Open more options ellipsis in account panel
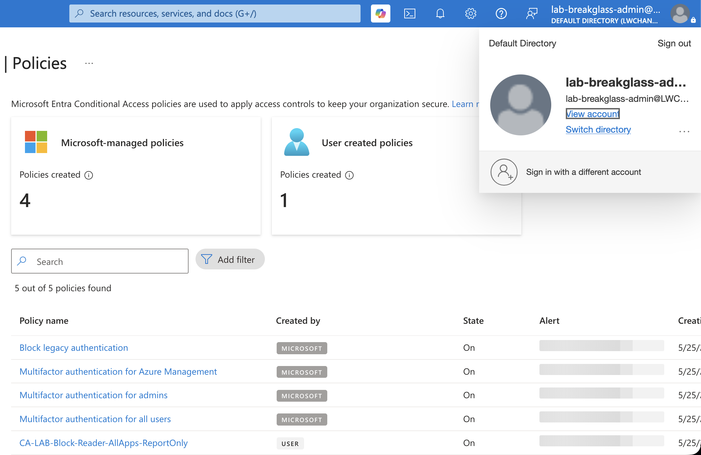The width and height of the screenshot is (701, 455). [x=684, y=131]
